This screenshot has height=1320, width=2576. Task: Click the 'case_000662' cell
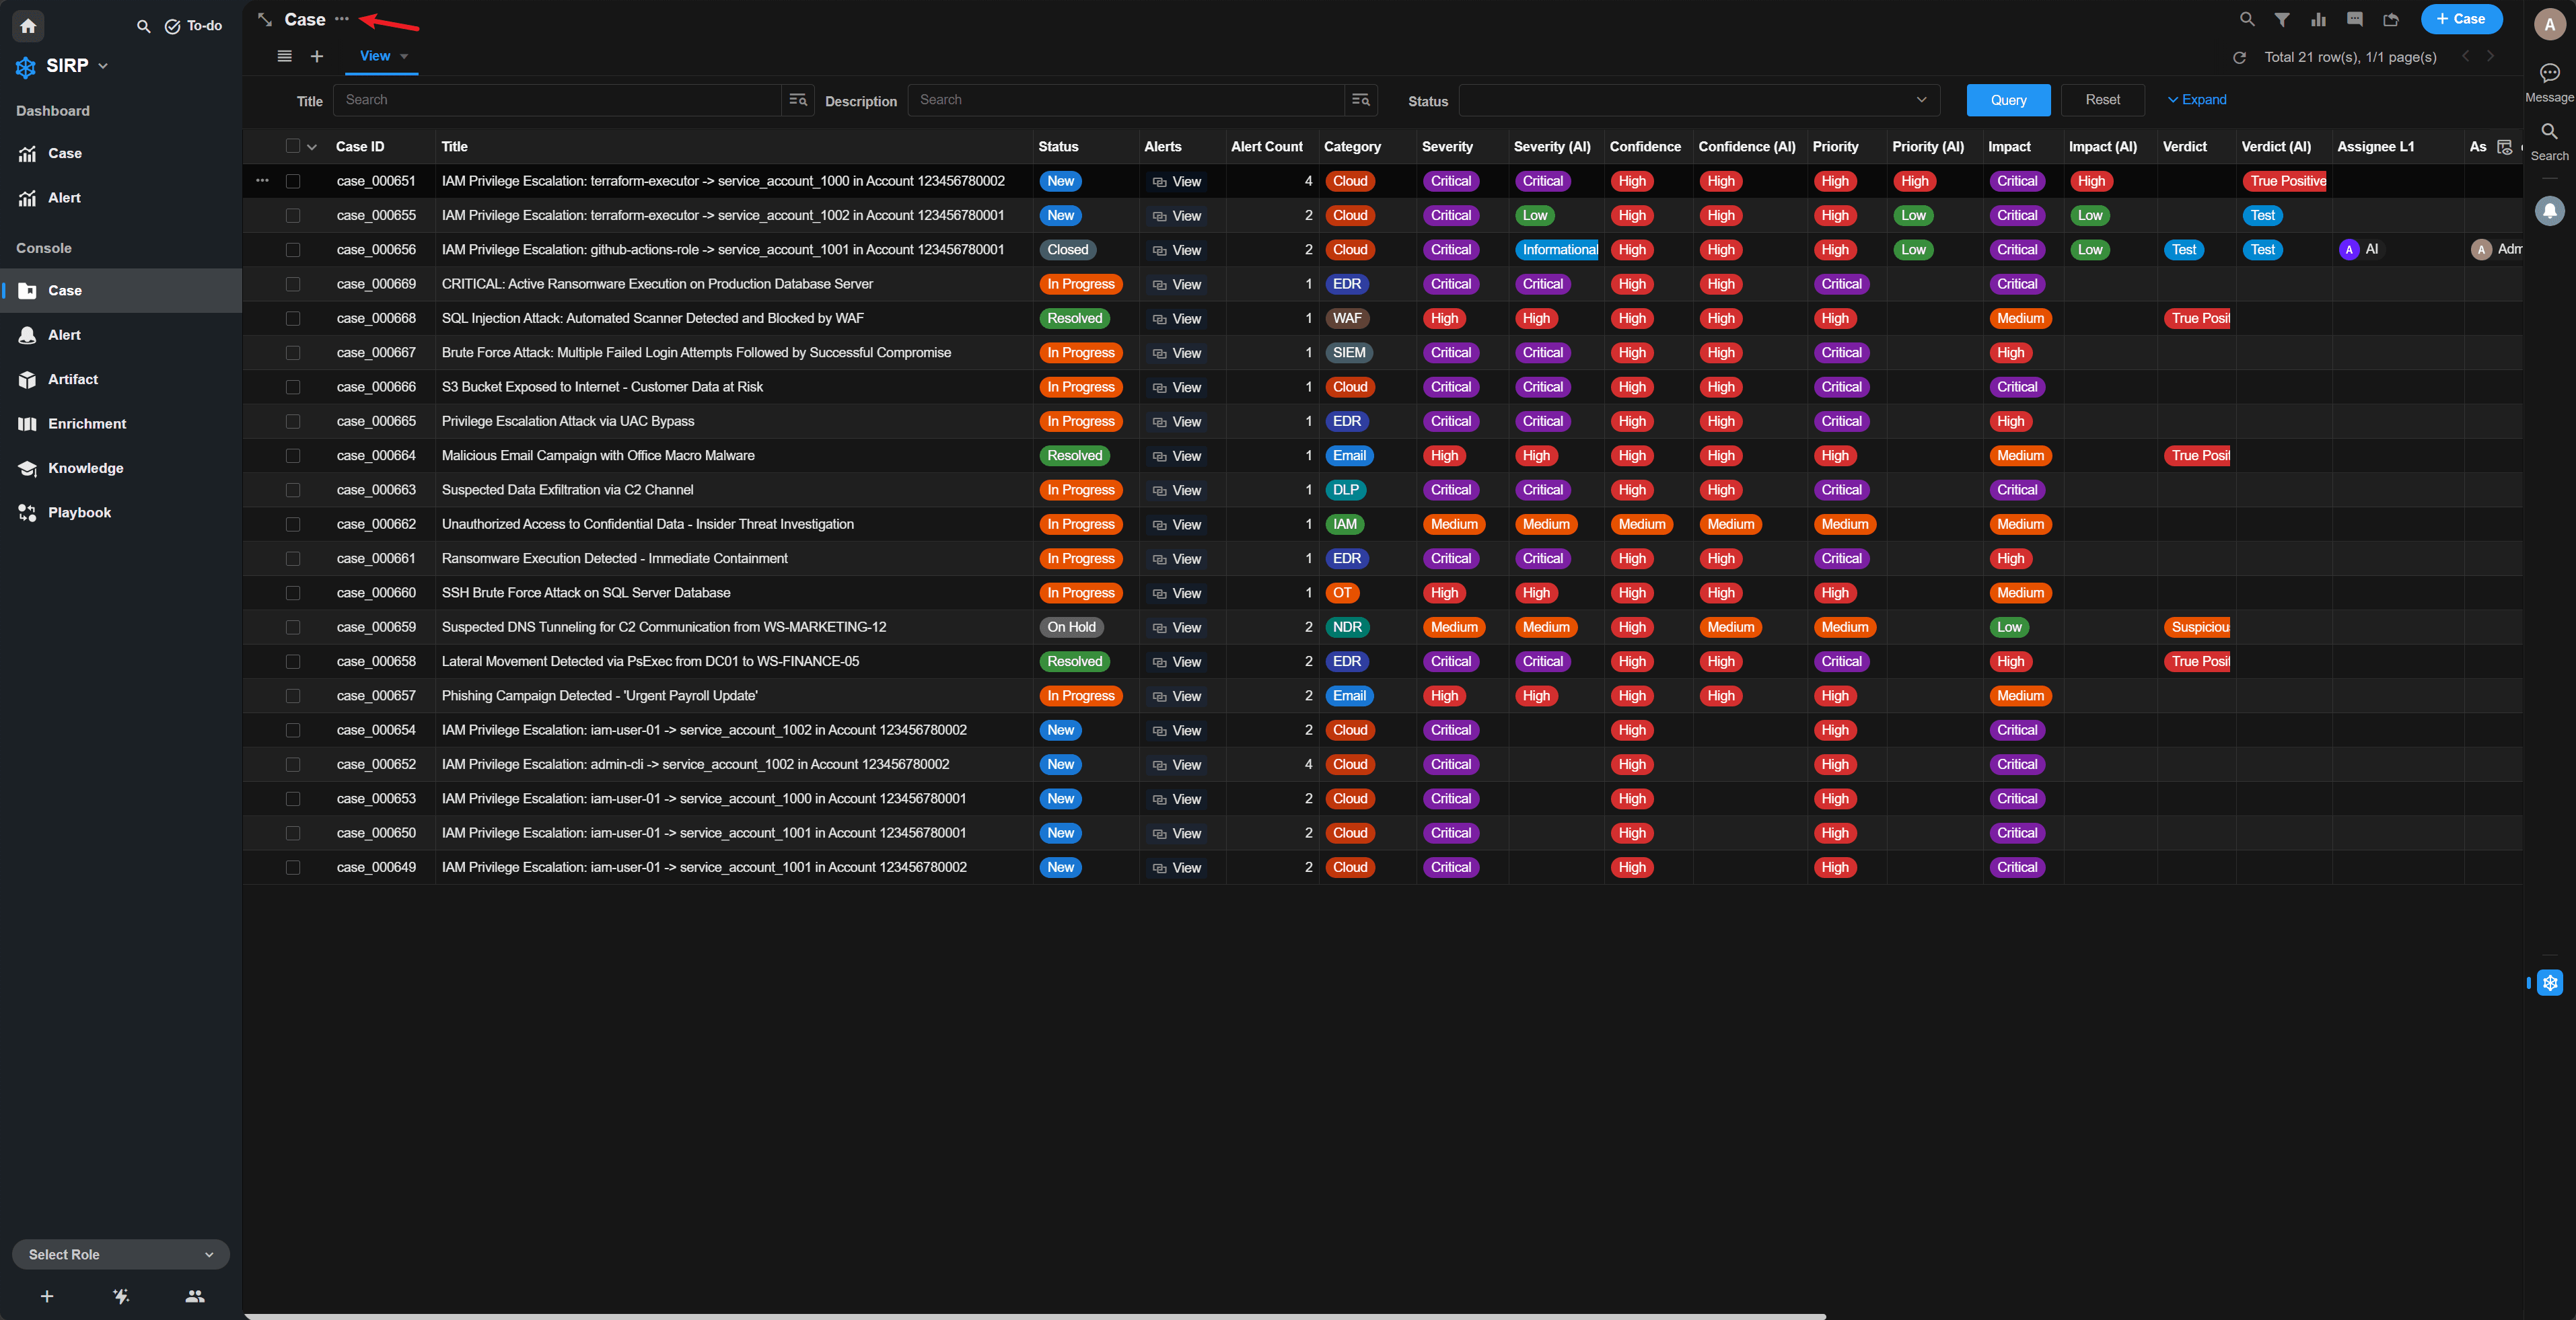(x=376, y=524)
